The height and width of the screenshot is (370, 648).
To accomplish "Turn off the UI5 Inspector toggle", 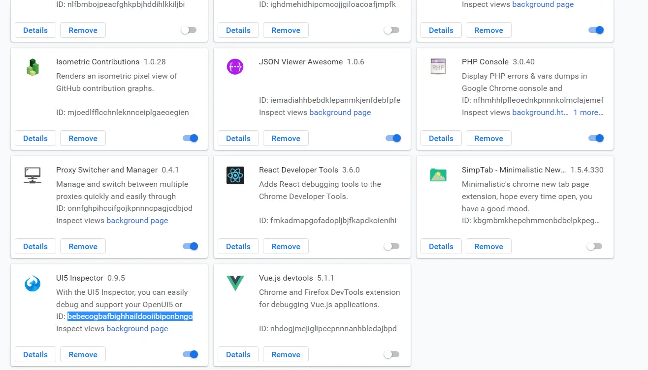I will point(190,354).
